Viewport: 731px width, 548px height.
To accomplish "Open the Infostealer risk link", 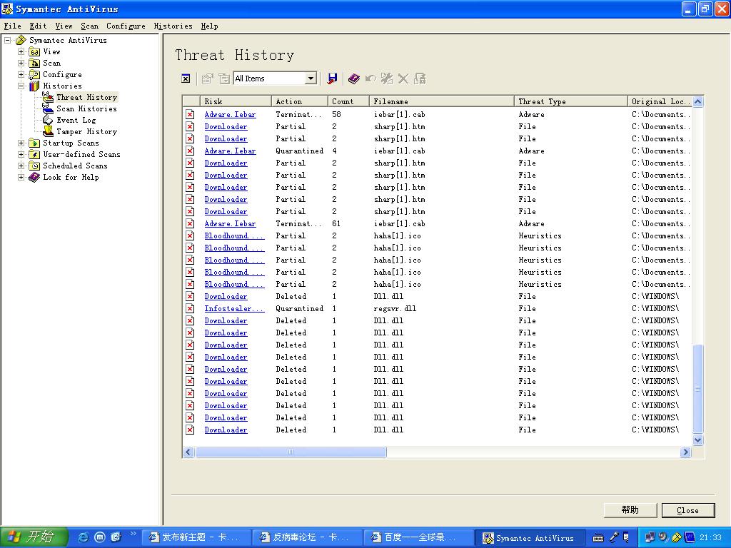I will (x=234, y=309).
